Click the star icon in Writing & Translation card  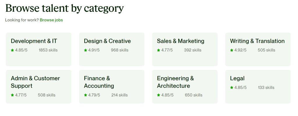click(232, 50)
